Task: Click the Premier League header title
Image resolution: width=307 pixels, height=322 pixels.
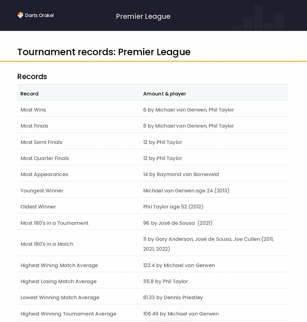Action: click(x=143, y=17)
